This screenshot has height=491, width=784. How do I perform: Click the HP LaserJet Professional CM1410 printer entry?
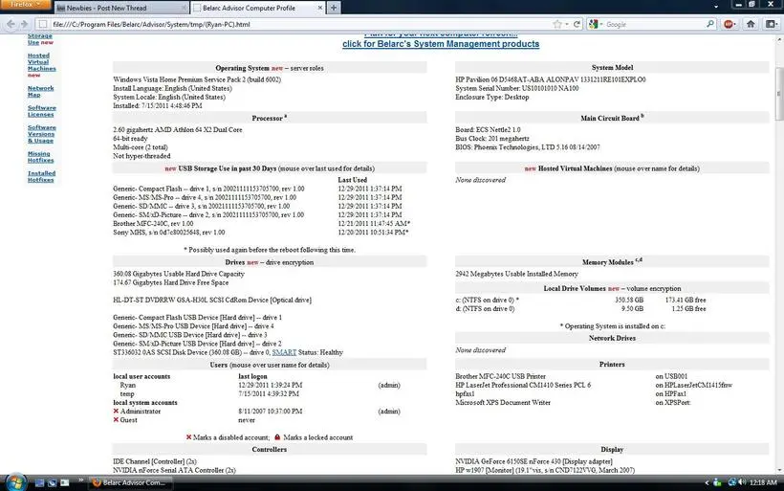(523, 385)
